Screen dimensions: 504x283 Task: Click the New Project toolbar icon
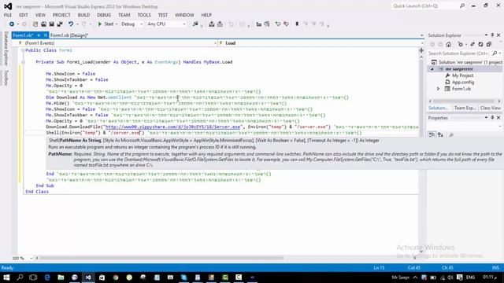point(35,24)
